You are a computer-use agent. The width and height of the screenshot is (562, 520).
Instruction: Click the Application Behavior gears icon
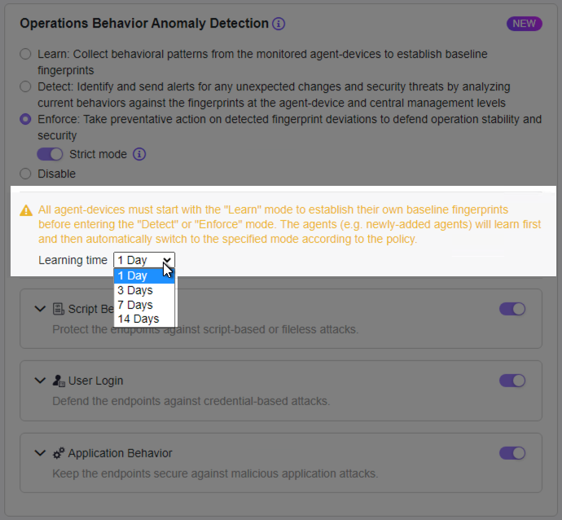tap(59, 453)
